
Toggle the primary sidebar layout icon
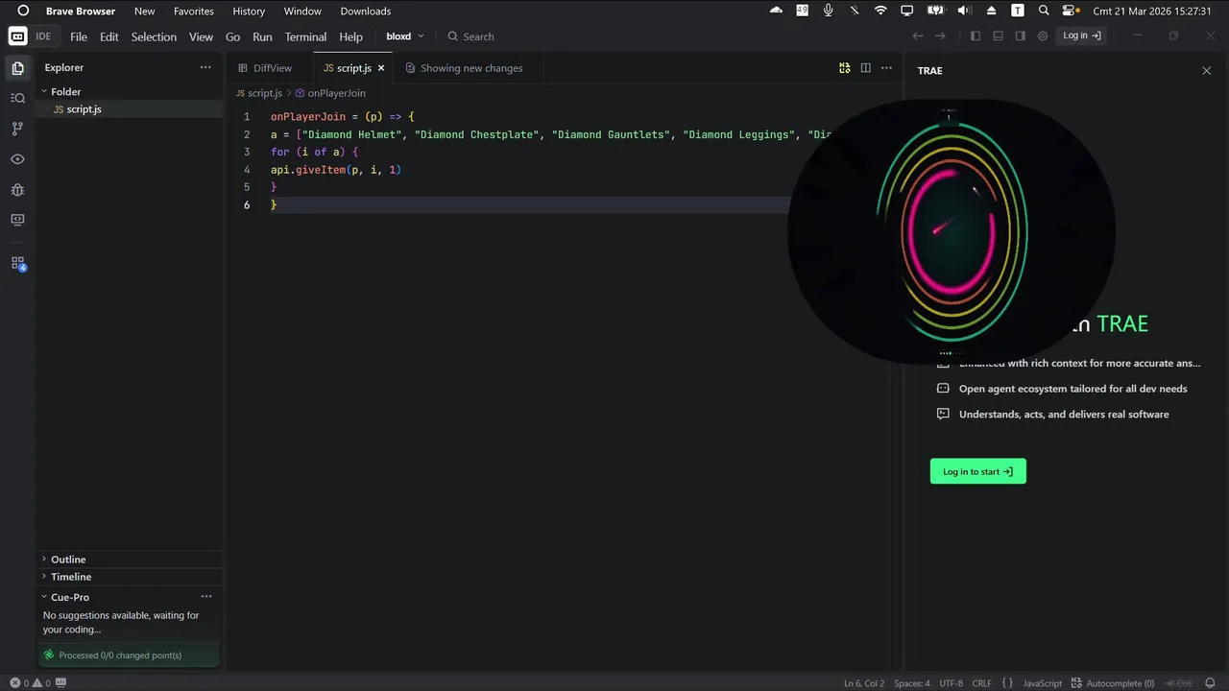(x=976, y=36)
